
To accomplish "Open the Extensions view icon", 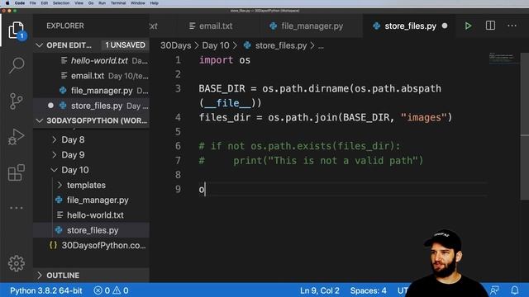I will (17, 172).
